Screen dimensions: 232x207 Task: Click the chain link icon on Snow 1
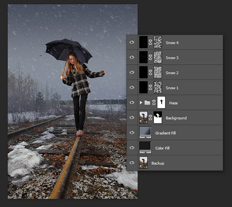tap(150, 88)
